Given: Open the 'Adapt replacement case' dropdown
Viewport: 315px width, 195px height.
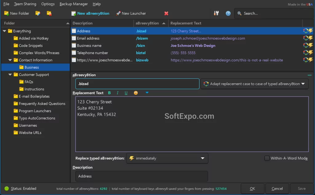Looking at the screenshot, I should (254, 84).
